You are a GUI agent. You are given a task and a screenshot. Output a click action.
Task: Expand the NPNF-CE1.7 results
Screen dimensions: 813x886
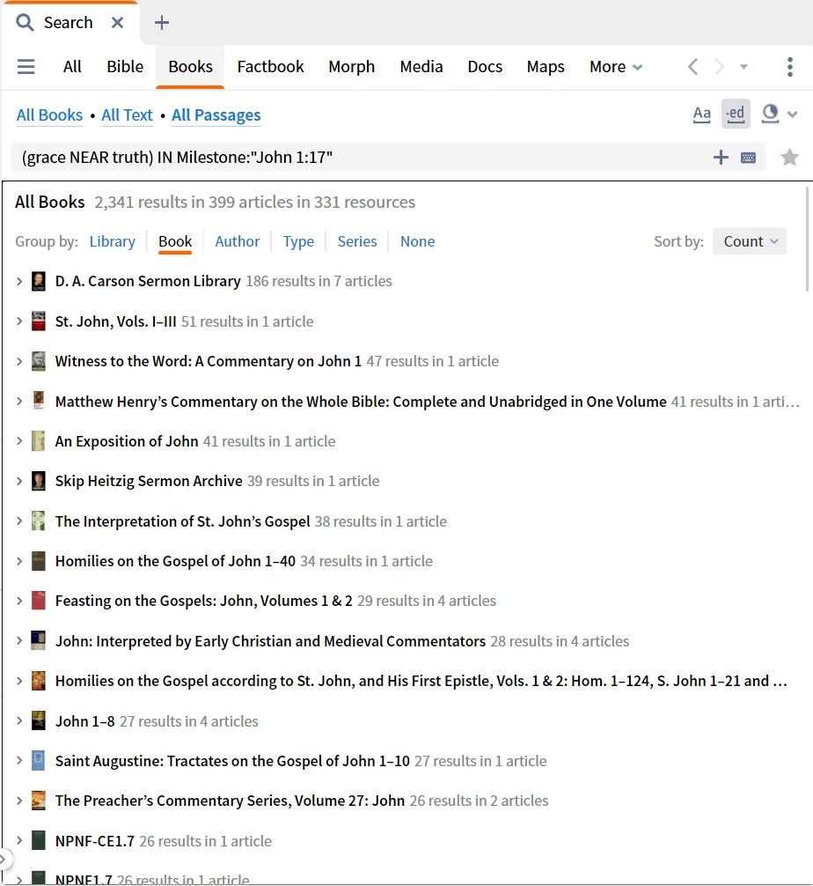[x=19, y=841]
